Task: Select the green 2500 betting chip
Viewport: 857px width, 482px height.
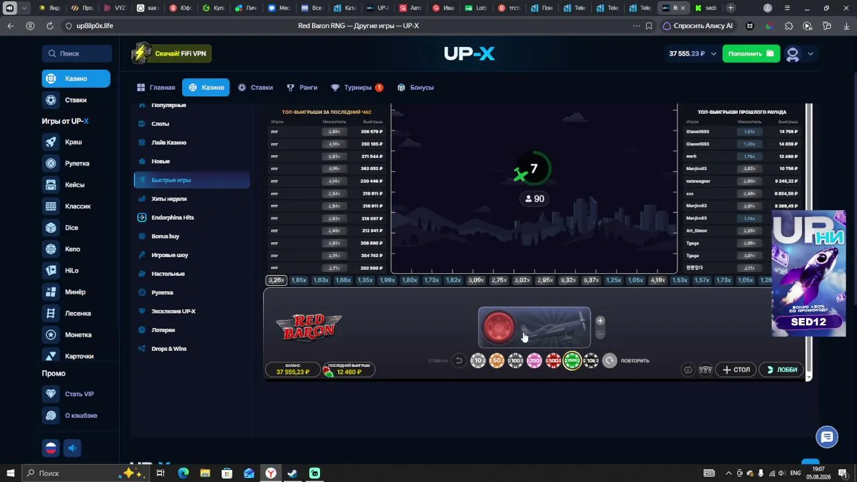Action: [x=572, y=361]
